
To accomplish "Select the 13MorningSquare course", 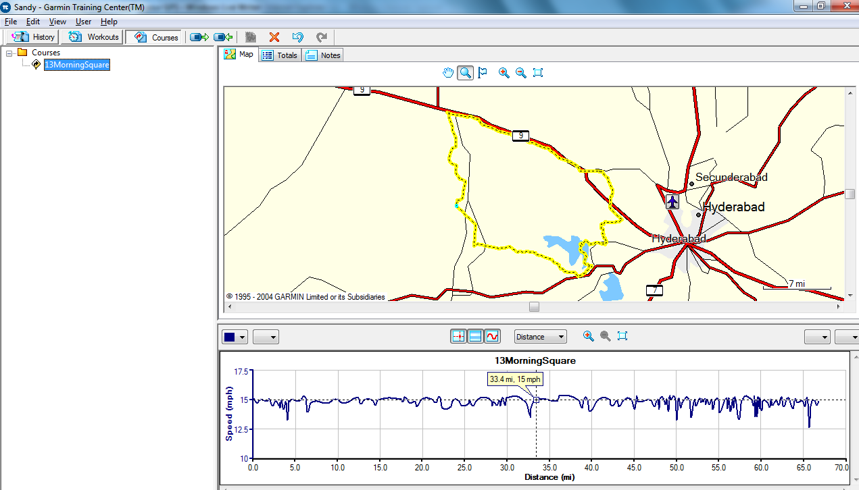I will pos(76,65).
